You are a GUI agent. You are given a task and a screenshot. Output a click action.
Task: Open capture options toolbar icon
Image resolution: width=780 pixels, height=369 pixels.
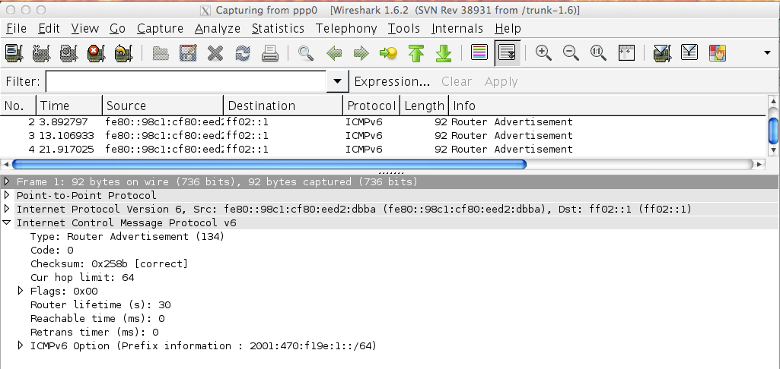coord(41,52)
